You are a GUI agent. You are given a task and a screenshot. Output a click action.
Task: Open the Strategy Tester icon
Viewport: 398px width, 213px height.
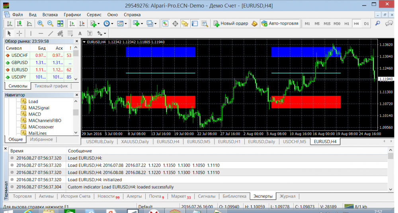click(x=205, y=23)
